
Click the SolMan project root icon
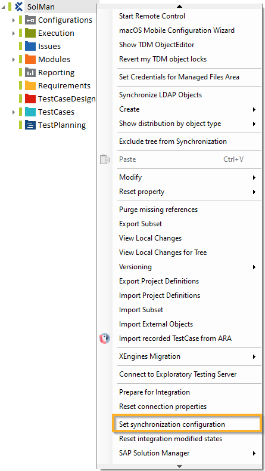pyautogui.click(x=19, y=7)
